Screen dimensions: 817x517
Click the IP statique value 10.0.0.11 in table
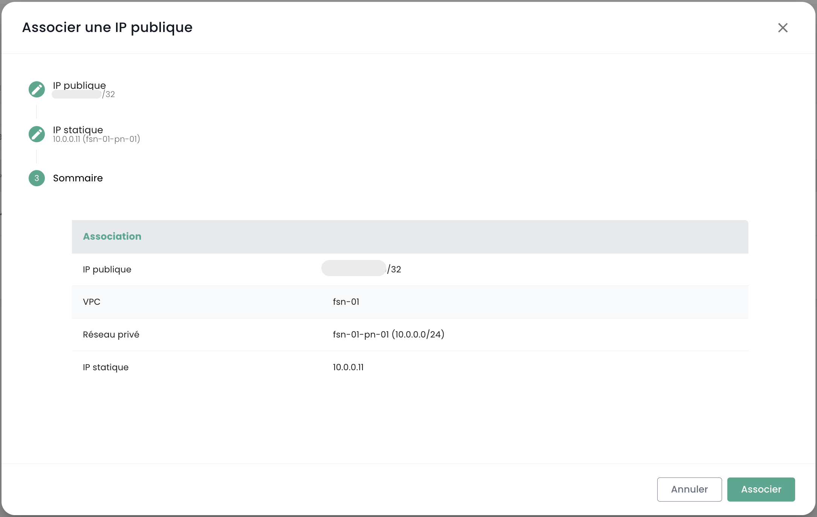point(348,367)
